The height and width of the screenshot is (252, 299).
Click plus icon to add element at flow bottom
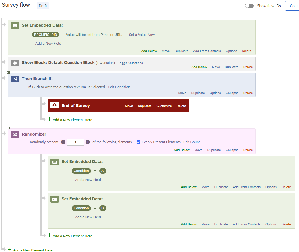coord(10,249)
